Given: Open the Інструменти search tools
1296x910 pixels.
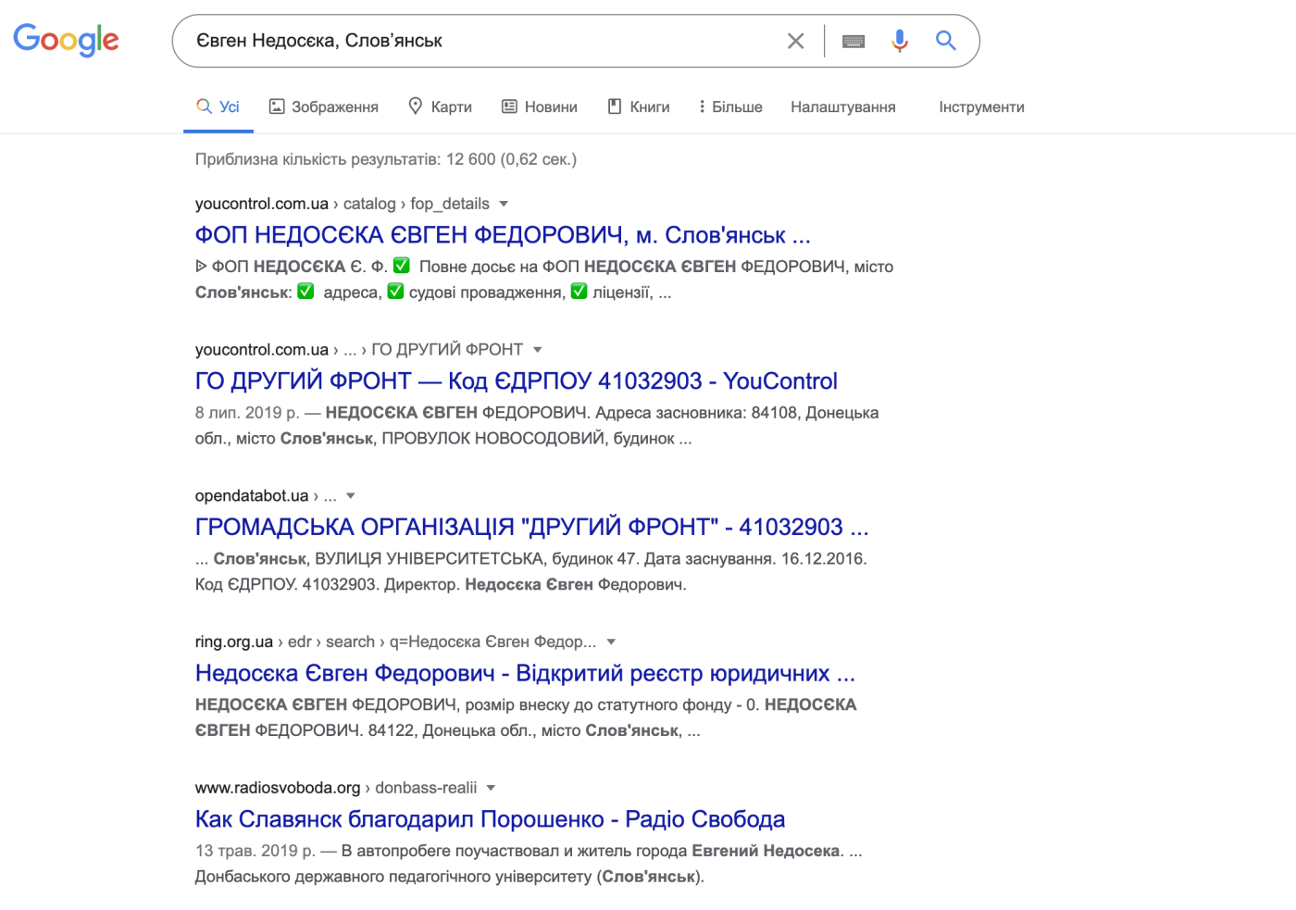Looking at the screenshot, I should [981, 106].
